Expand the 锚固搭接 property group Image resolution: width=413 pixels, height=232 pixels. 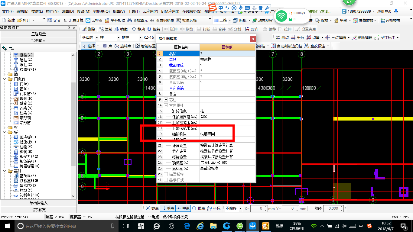coord(166,174)
